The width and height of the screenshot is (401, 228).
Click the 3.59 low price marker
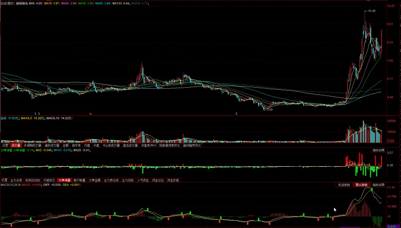click(x=270, y=110)
